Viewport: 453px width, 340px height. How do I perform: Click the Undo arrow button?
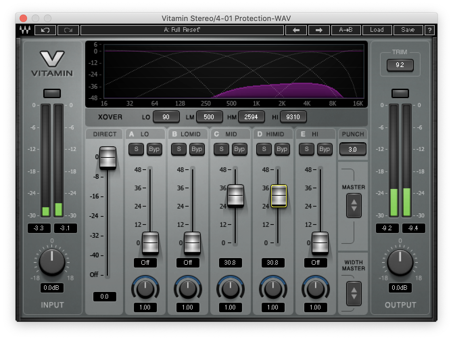[x=45, y=30]
